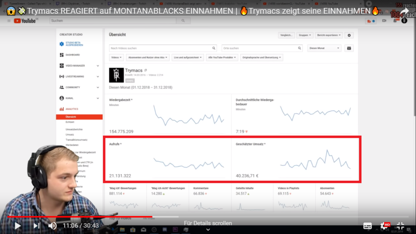Viewport: 416px width, 234px height.
Task: Expand the Video-Manager section chevron
Action: click(97, 66)
